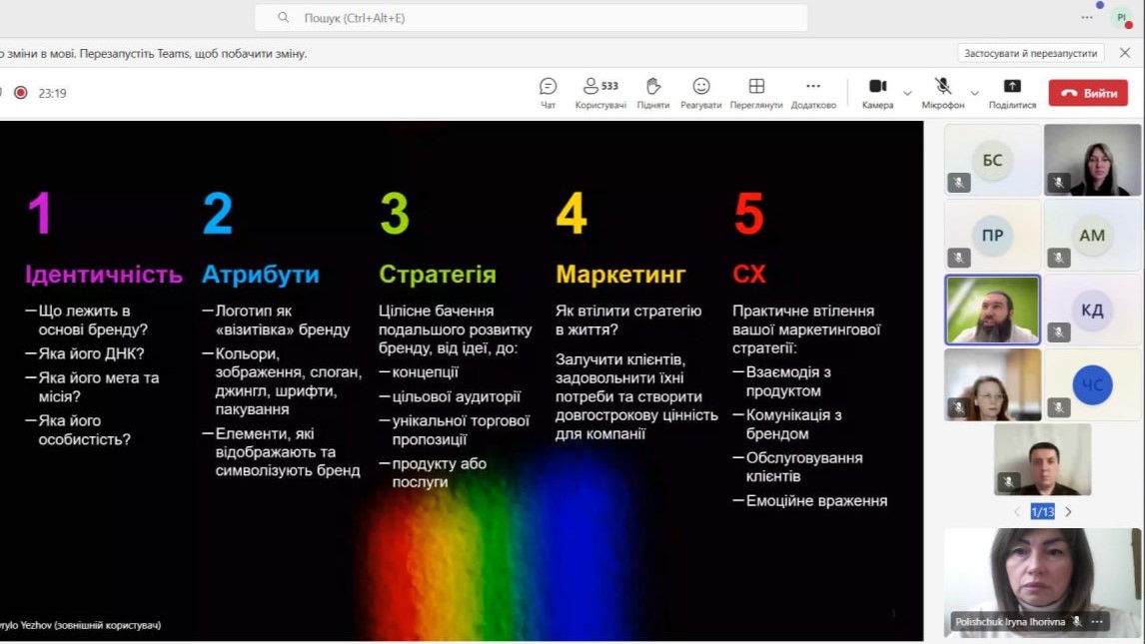Screen dimensions: 1145x644
Task: Open the Chat panel icon
Action: [548, 87]
